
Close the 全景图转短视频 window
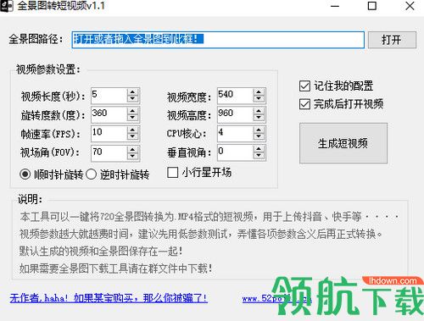point(410,6)
